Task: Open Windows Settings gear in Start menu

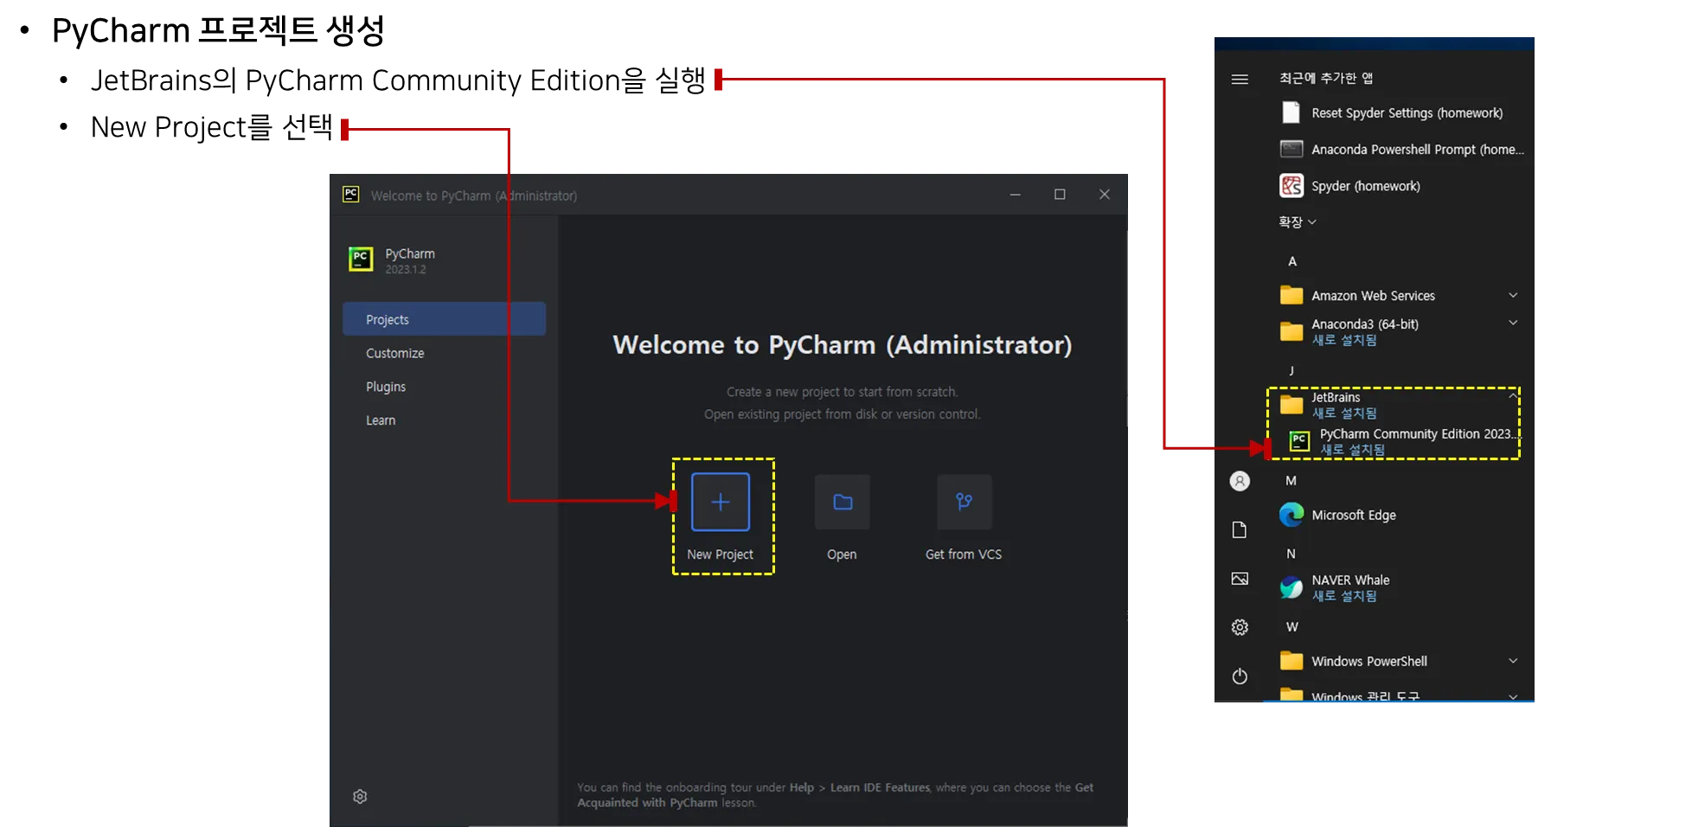Action: (1240, 627)
